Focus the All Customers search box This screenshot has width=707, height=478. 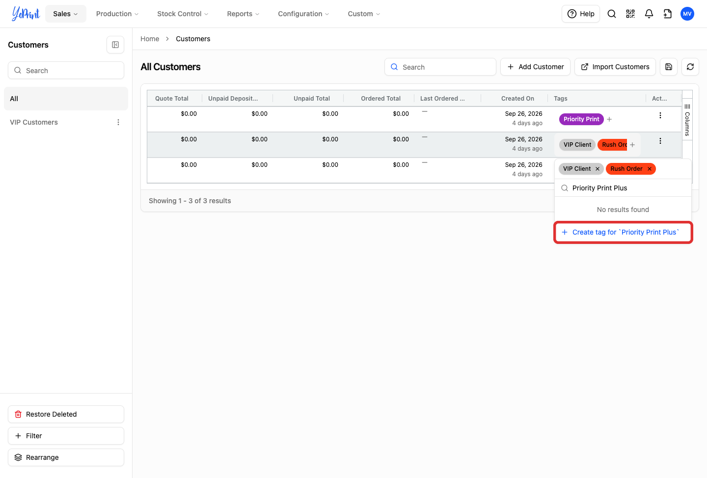[x=440, y=67]
